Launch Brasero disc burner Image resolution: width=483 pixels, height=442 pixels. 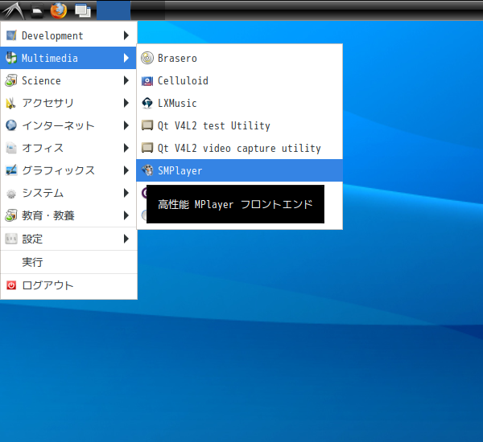pos(239,58)
